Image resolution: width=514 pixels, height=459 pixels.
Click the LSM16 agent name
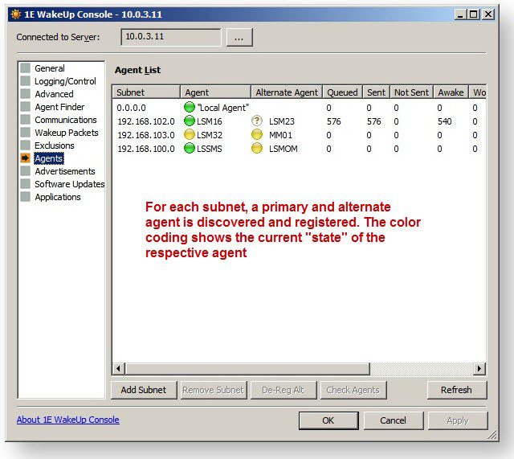tap(209, 121)
